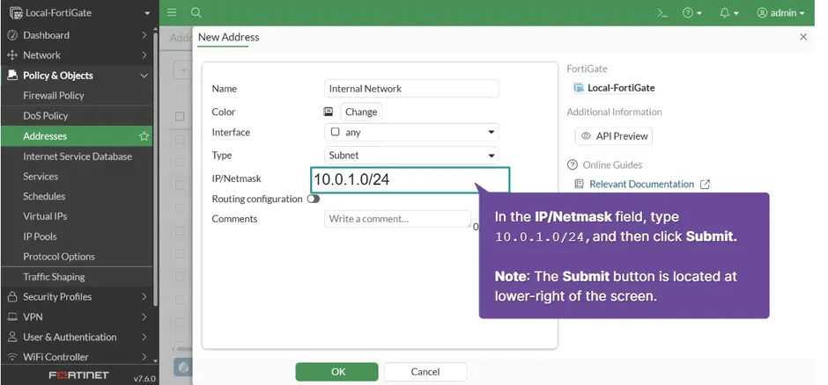Click the eye icon in API Preview
828x385 pixels.
(586, 136)
